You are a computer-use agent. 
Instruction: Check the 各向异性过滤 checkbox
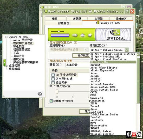point(53,79)
